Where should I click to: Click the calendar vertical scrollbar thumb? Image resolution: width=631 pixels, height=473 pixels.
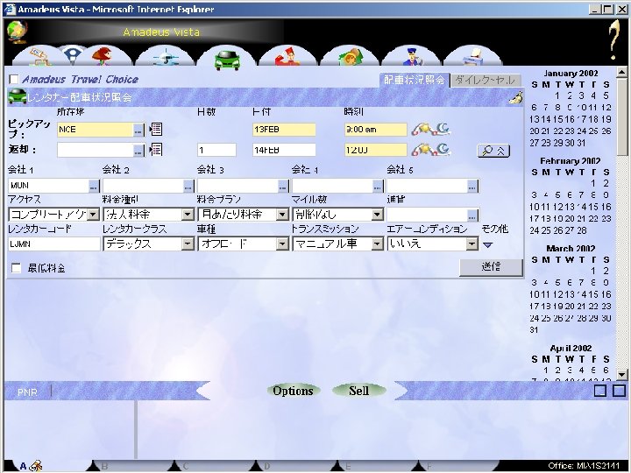[x=621, y=116]
